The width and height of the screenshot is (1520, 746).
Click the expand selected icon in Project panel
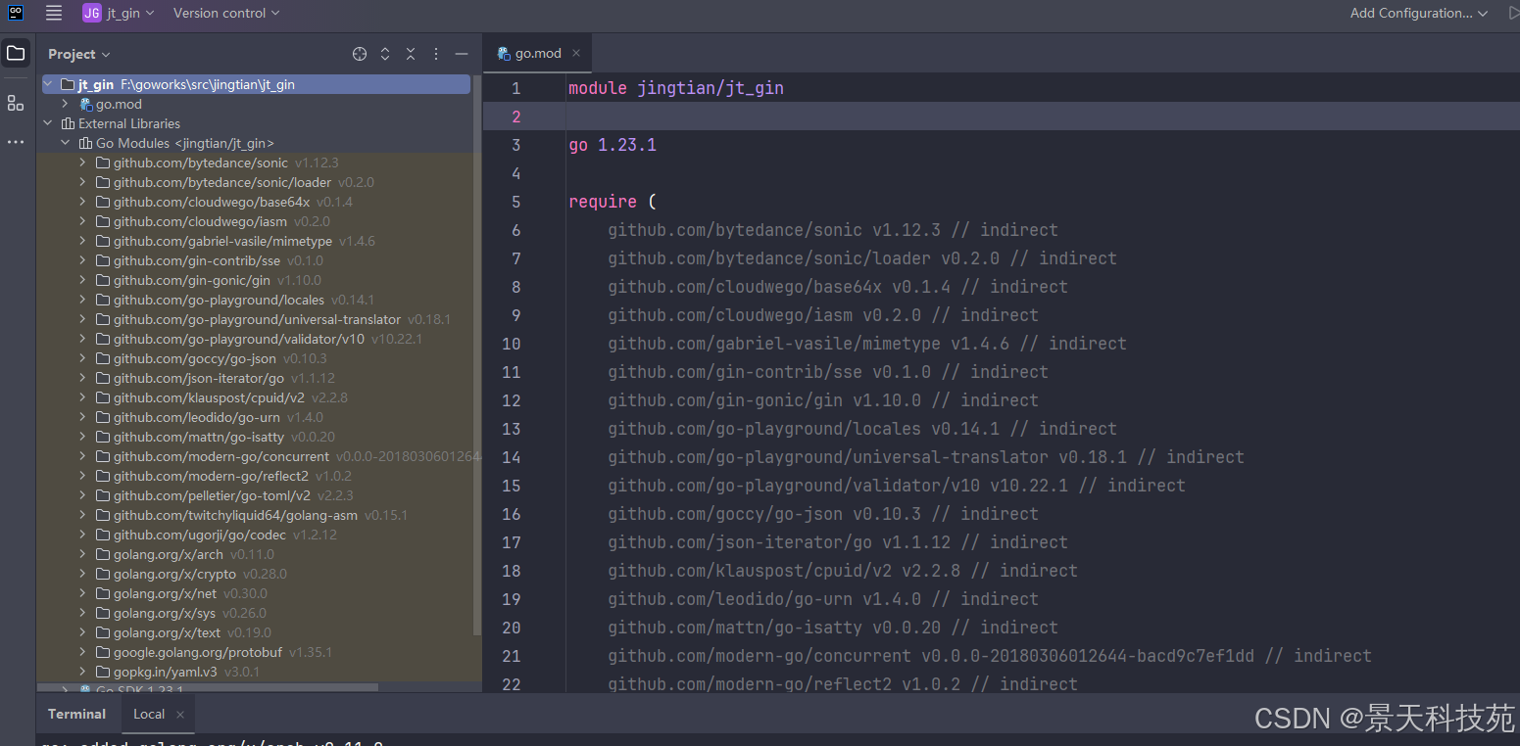(x=385, y=54)
